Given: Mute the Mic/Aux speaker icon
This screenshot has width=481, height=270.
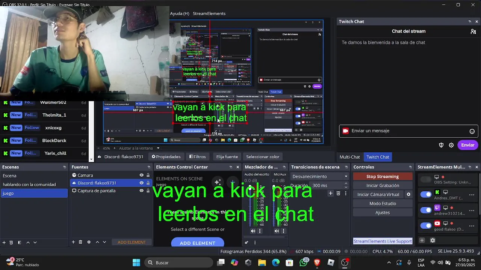Looking at the screenshot, I should coord(277,231).
